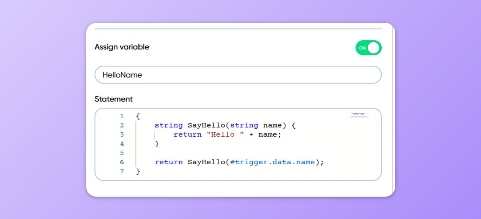Click the closing brace on line 7

138,172
